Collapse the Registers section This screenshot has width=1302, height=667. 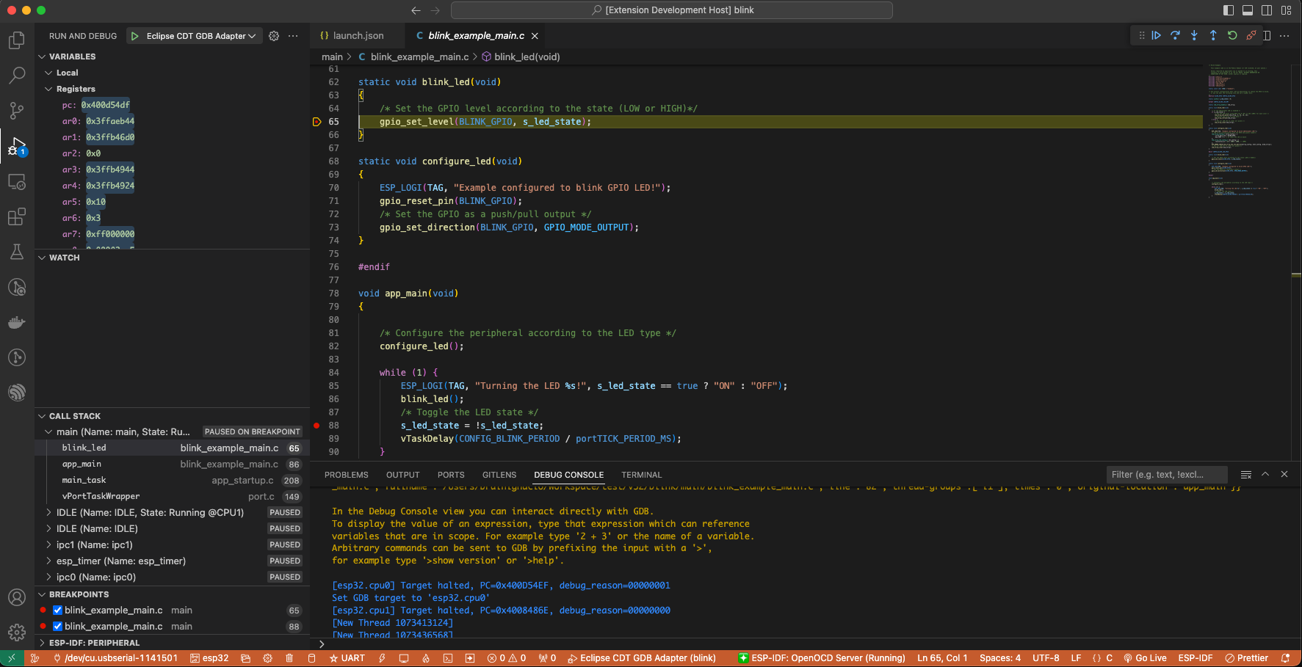49,88
